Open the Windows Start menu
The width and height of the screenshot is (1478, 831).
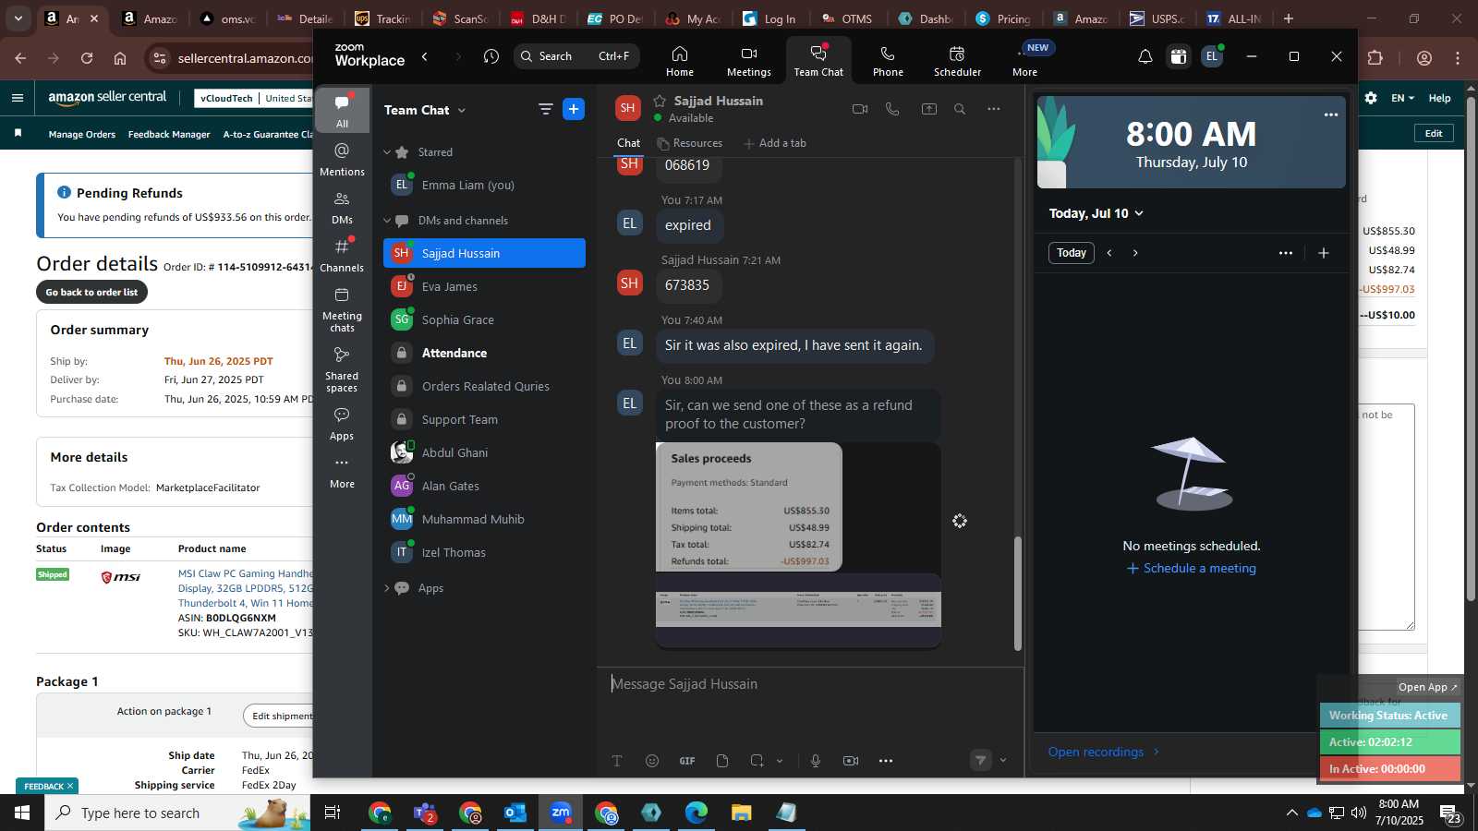click(x=22, y=813)
